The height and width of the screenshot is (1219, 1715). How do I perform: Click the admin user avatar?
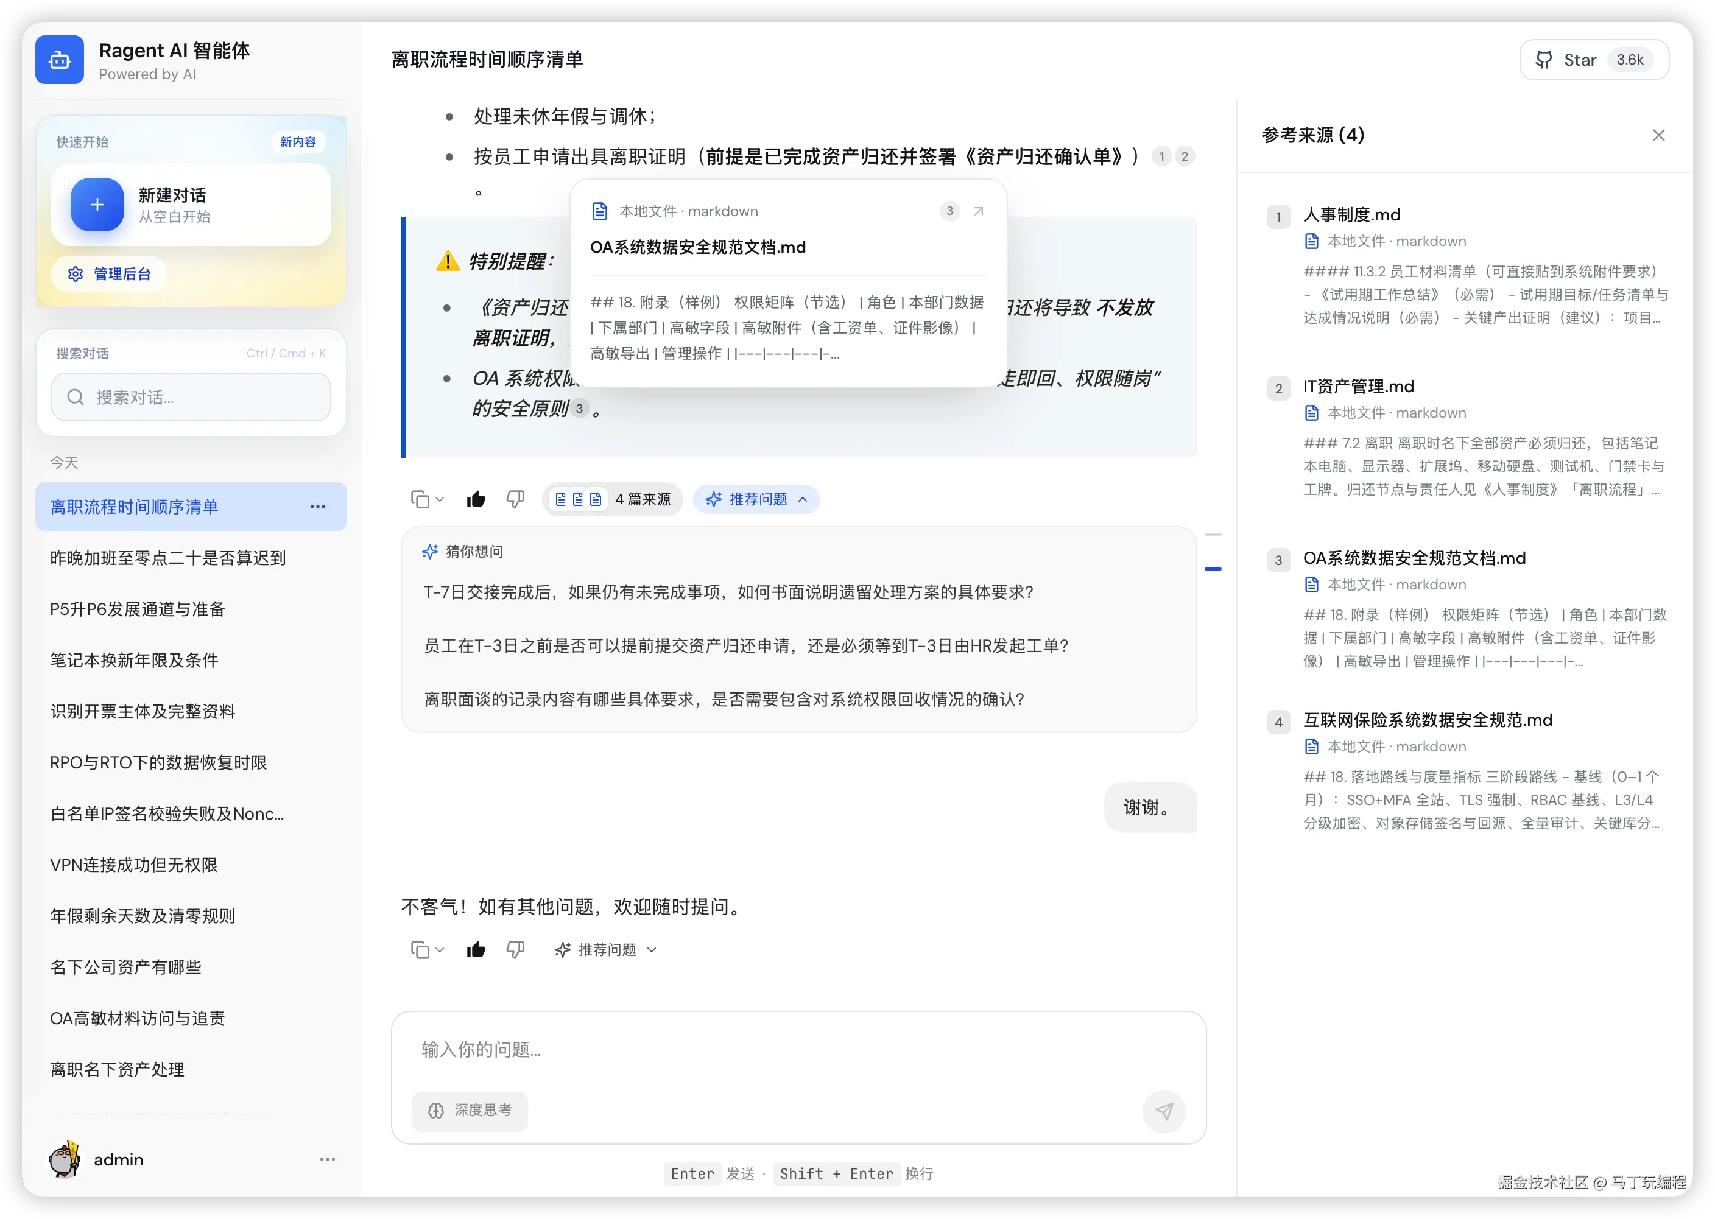[65, 1159]
